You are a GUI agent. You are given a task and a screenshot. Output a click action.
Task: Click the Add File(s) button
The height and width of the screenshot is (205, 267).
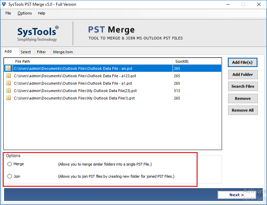243,62
